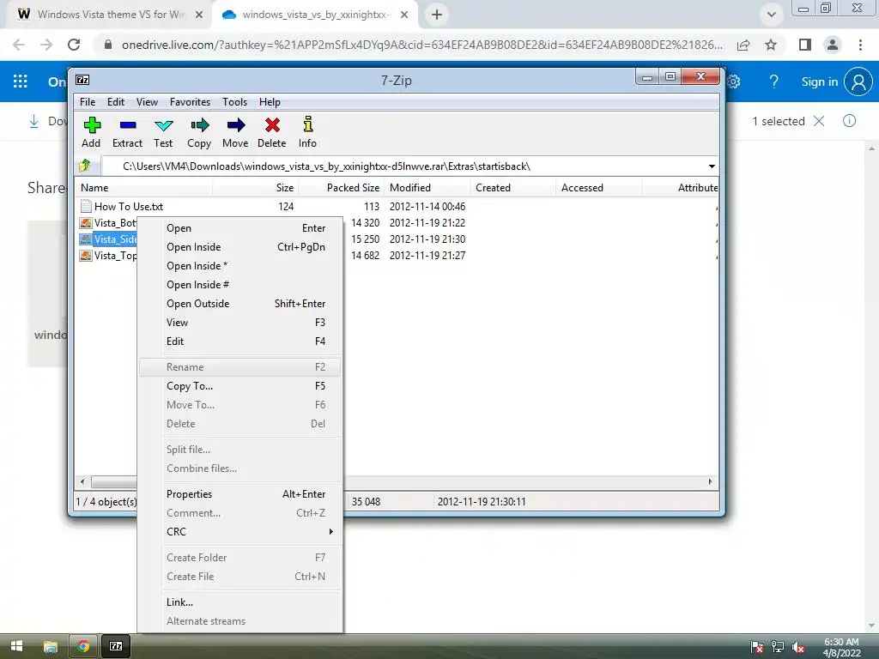The image size is (879, 659).
Task: Click the Test toolbar icon
Action: coord(164,125)
